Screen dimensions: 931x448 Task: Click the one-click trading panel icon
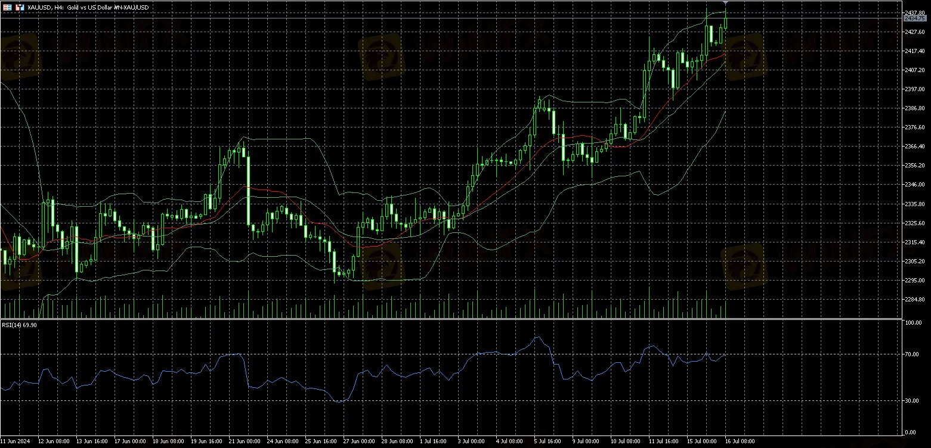click(20, 7)
